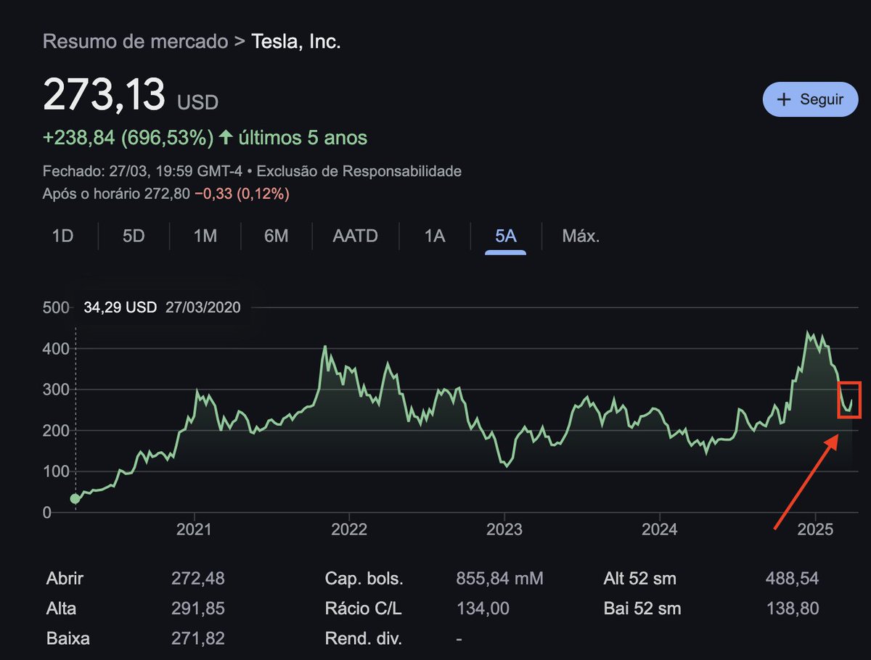Image resolution: width=871 pixels, height=660 pixels.
Task: Switch to the 1M range tab
Action: 205,236
